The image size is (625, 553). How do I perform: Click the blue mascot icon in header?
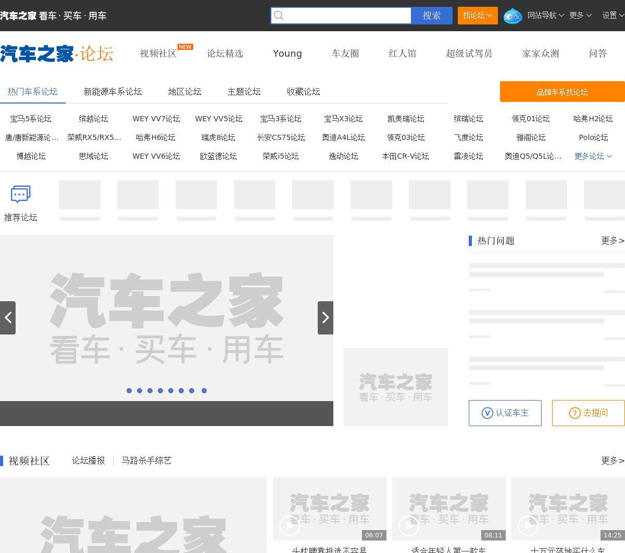click(512, 16)
